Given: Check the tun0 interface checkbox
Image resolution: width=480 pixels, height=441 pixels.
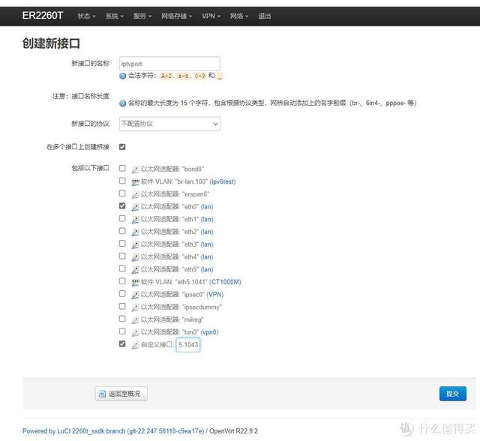Looking at the screenshot, I should [122, 331].
